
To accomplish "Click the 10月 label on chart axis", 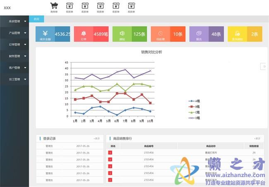I will (150, 121).
